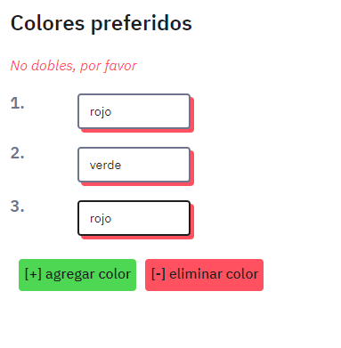Click the minus symbol on eliminar color
Viewport: 341px width, 348px height.
point(158,275)
